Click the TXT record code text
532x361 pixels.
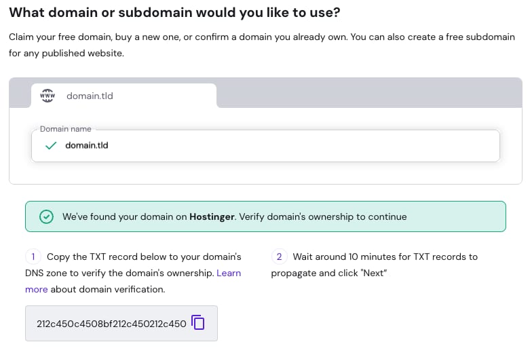click(x=111, y=324)
